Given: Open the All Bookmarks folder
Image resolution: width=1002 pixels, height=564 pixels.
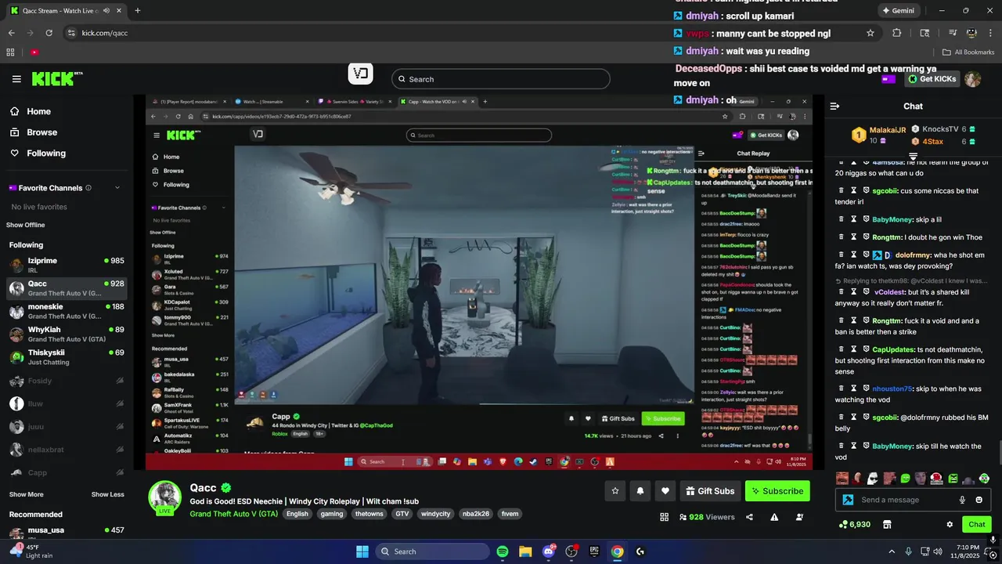Looking at the screenshot, I should (x=968, y=52).
